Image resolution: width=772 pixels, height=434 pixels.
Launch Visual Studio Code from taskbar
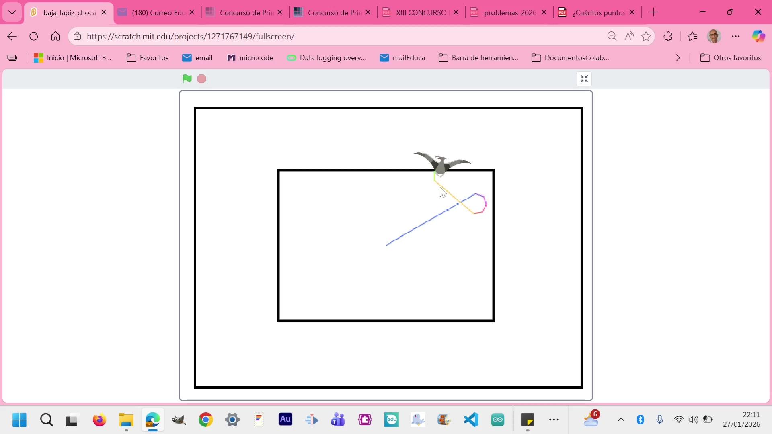tap(471, 420)
